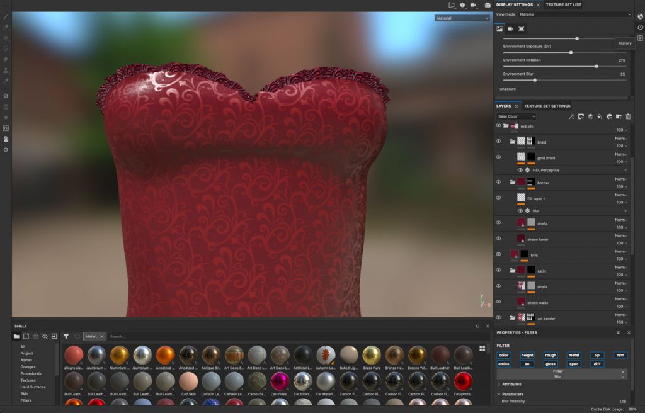645x413 pixels.
Task: Click the shelf dock-to-folder selection icon
Action: point(26,336)
